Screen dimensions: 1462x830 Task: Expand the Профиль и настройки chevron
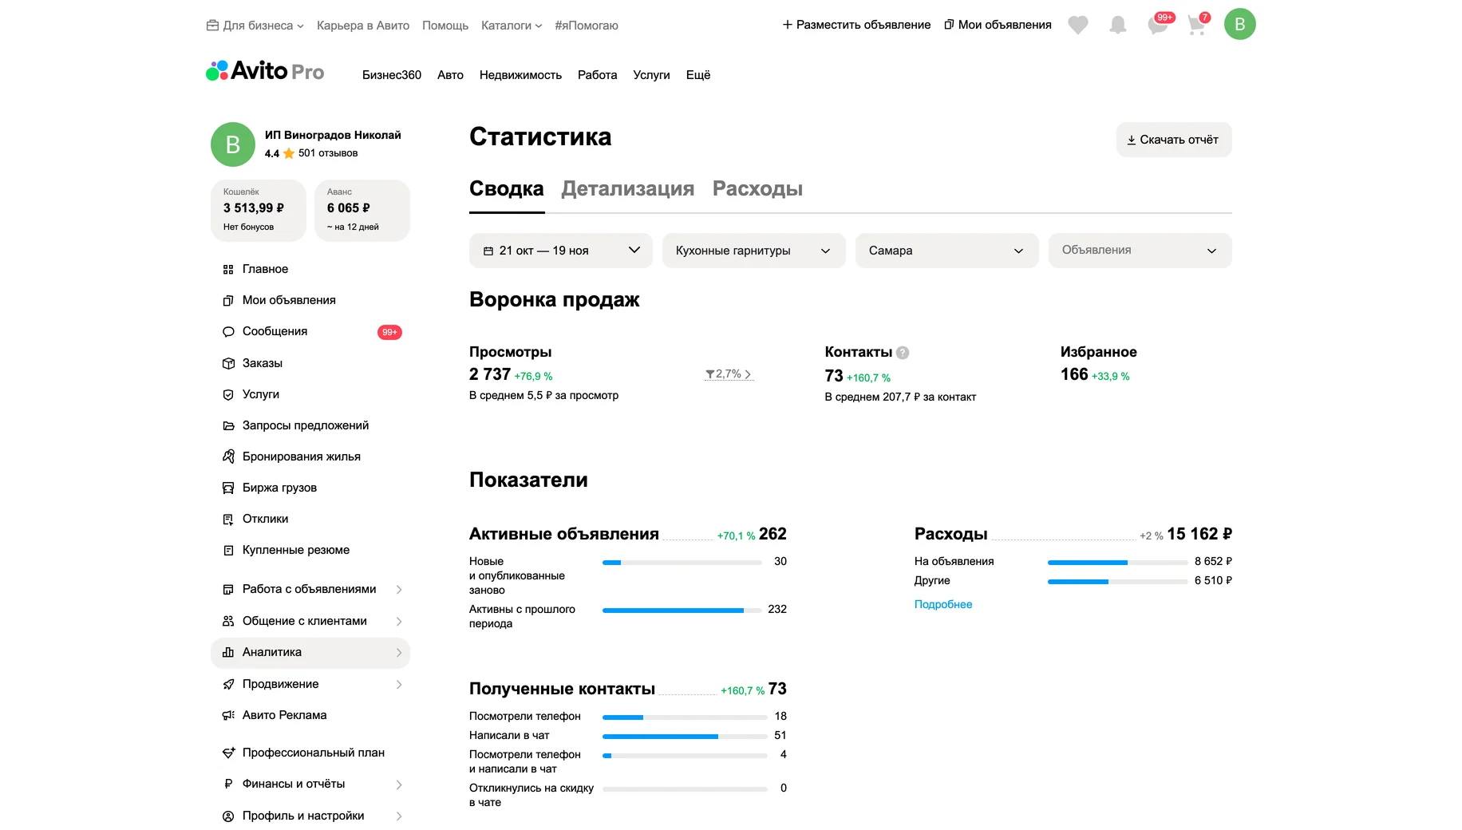click(399, 816)
